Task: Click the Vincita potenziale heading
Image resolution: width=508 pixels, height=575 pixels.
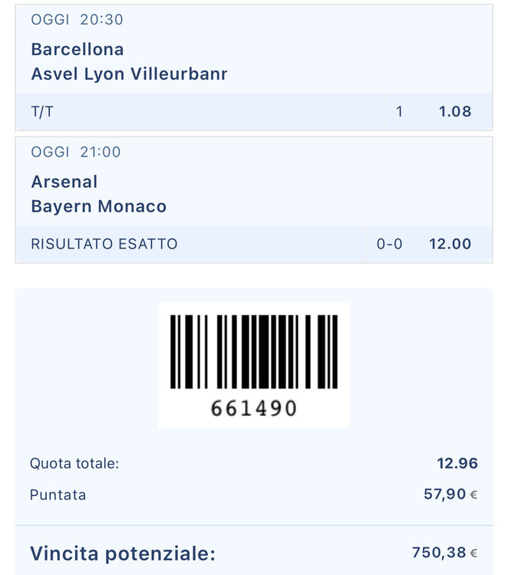Action: [123, 554]
